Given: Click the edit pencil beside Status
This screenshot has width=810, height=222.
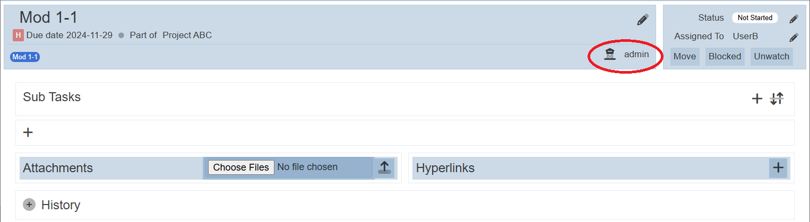Looking at the screenshot, I should click(x=794, y=19).
